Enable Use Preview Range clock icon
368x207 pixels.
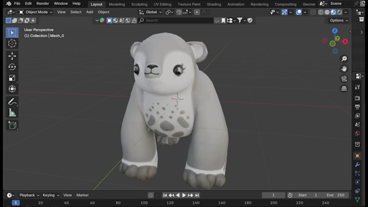click(290, 195)
